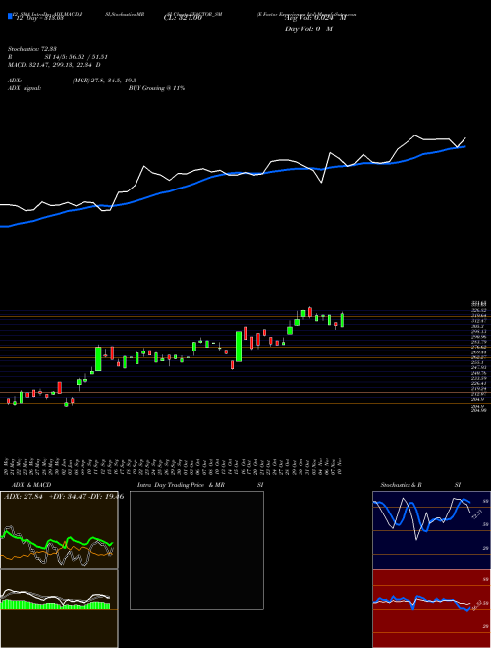Image resolution: width=491 pixels, height=648 pixels.
Task: Open the MACD histogram mini chart
Action: (59, 609)
